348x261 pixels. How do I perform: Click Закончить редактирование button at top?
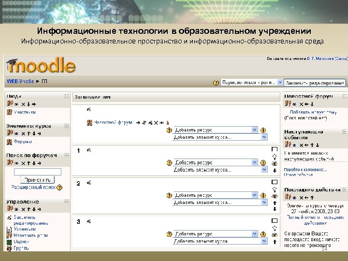315,83
